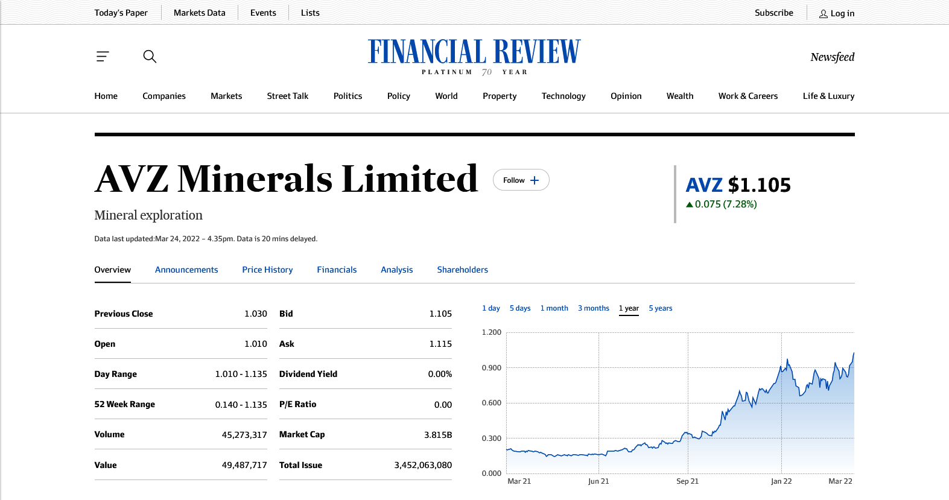Image resolution: width=949 pixels, height=500 pixels.
Task: Click the Previous Close value 1.030
Action: coord(256,314)
